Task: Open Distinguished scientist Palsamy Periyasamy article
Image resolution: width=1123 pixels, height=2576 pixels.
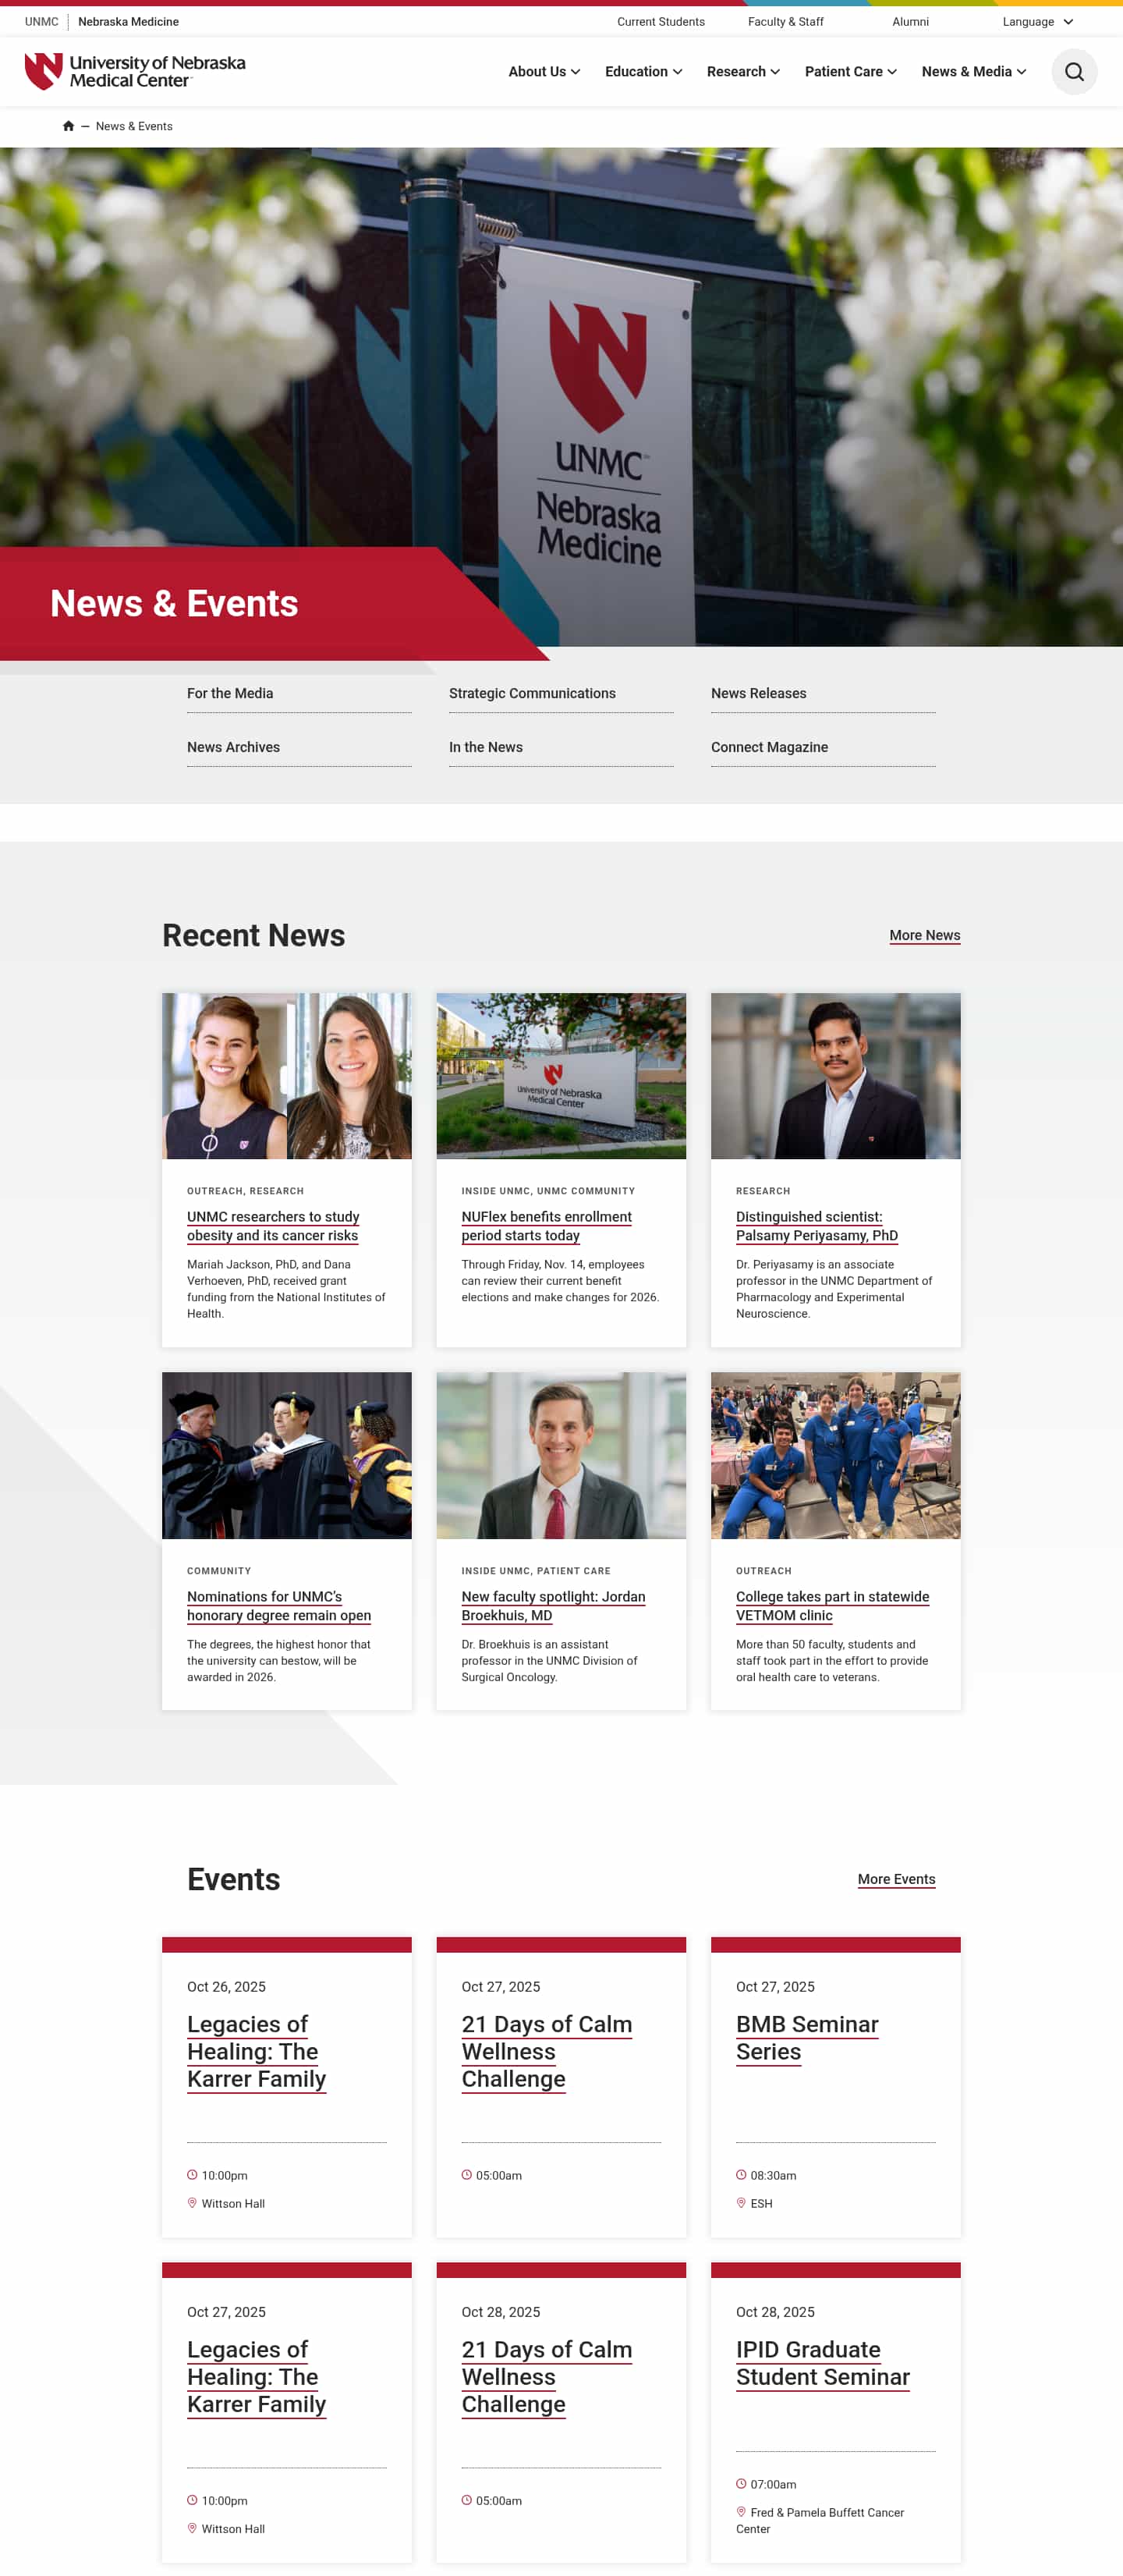Action: pyautogui.click(x=816, y=1226)
